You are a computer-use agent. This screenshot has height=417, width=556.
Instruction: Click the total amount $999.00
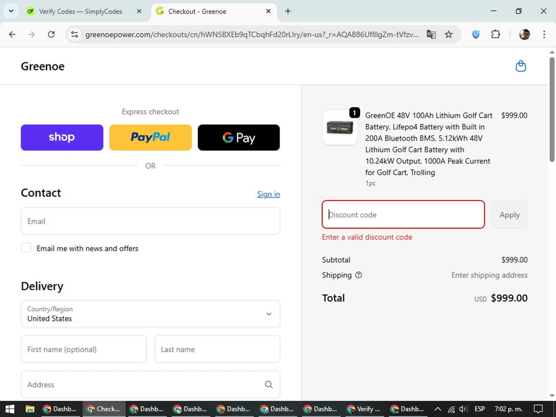[509, 298]
